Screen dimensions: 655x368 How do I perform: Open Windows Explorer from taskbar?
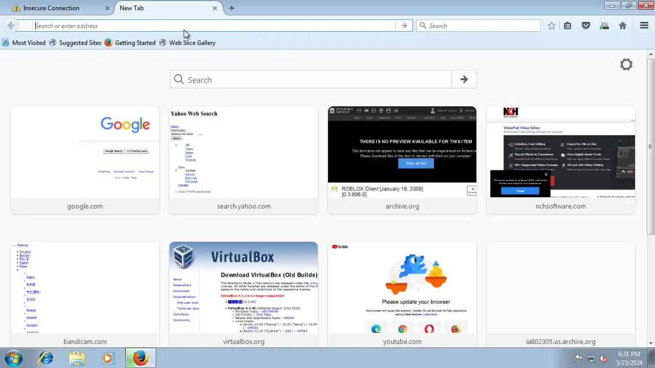tap(77, 358)
